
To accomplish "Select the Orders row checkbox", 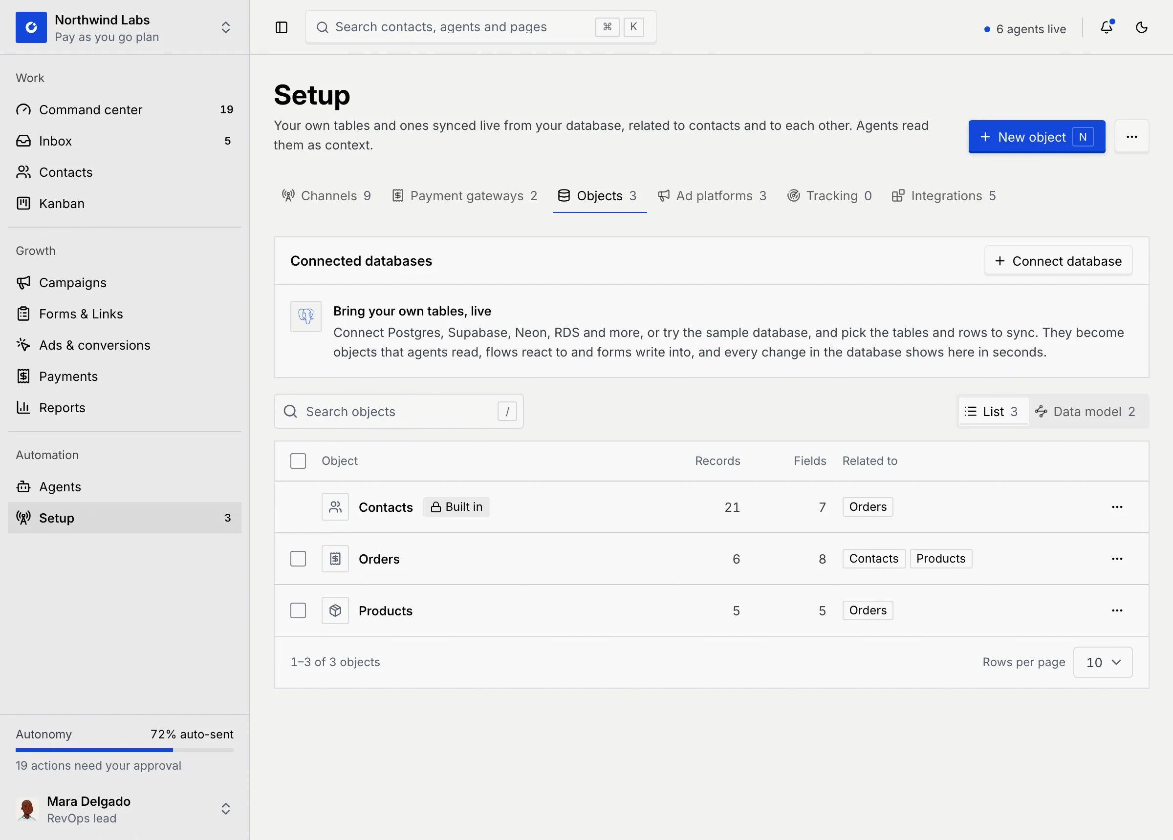I will coord(298,559).
